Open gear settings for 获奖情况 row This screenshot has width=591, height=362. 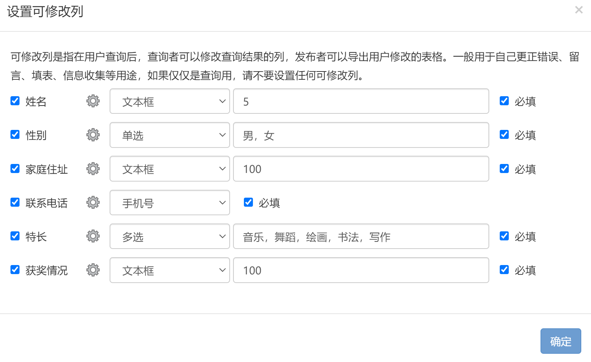point(93,270)
